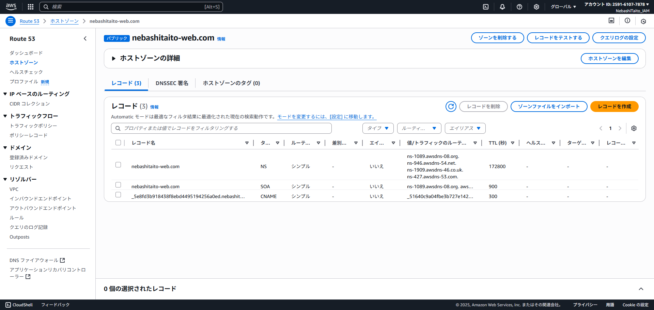This screenshot has width=654, height=310.
Task: Click the Create record button
Action: point(614,107)
